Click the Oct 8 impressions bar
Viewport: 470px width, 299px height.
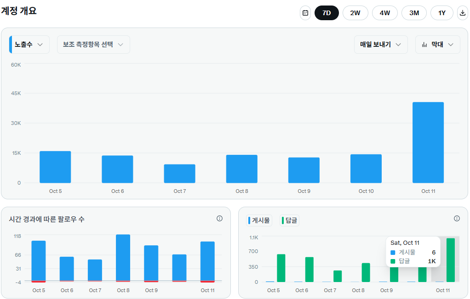pos(241,169)
